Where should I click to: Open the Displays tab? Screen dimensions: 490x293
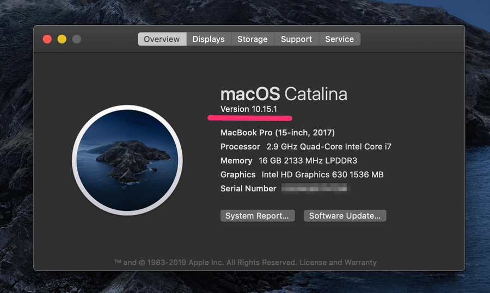pyautogui.click(x=209, y=39)
